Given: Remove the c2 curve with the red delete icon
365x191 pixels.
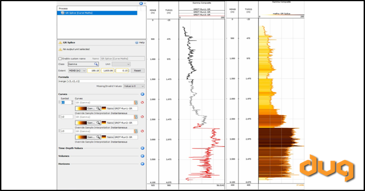Looking at the screenshot, I should tap(142, 117).
